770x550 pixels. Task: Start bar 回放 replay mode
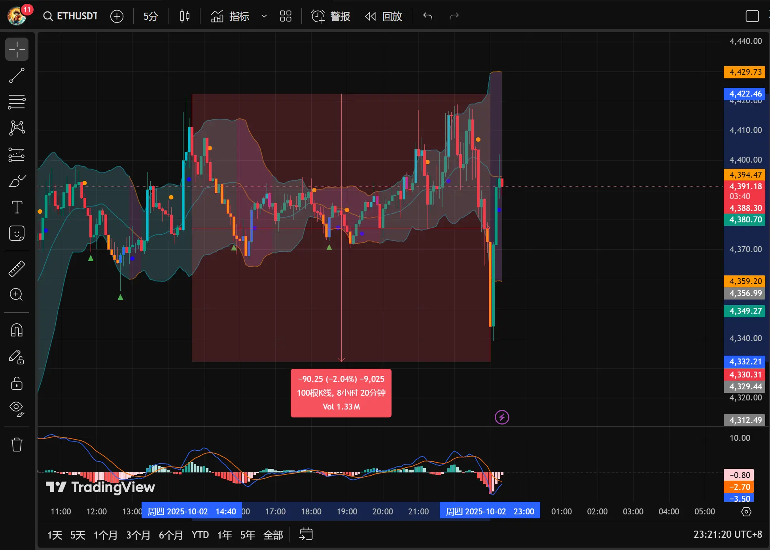pyautogui.click(x=384, y=16)
